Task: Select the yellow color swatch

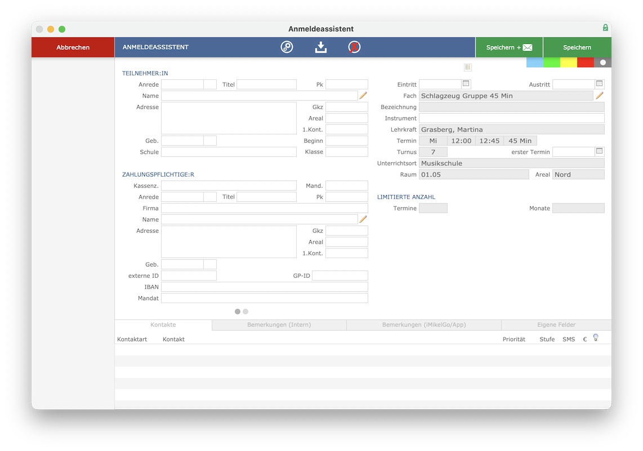Action: (x=568, y=62)
